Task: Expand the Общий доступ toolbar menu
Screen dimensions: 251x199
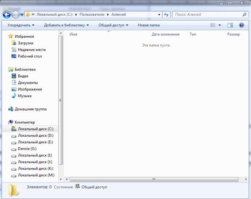Action: (x=113, y=25)
